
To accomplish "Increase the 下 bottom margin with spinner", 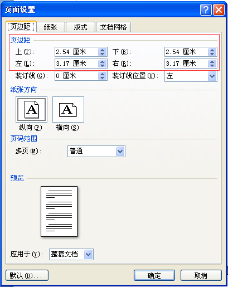I will pos(212,50).
